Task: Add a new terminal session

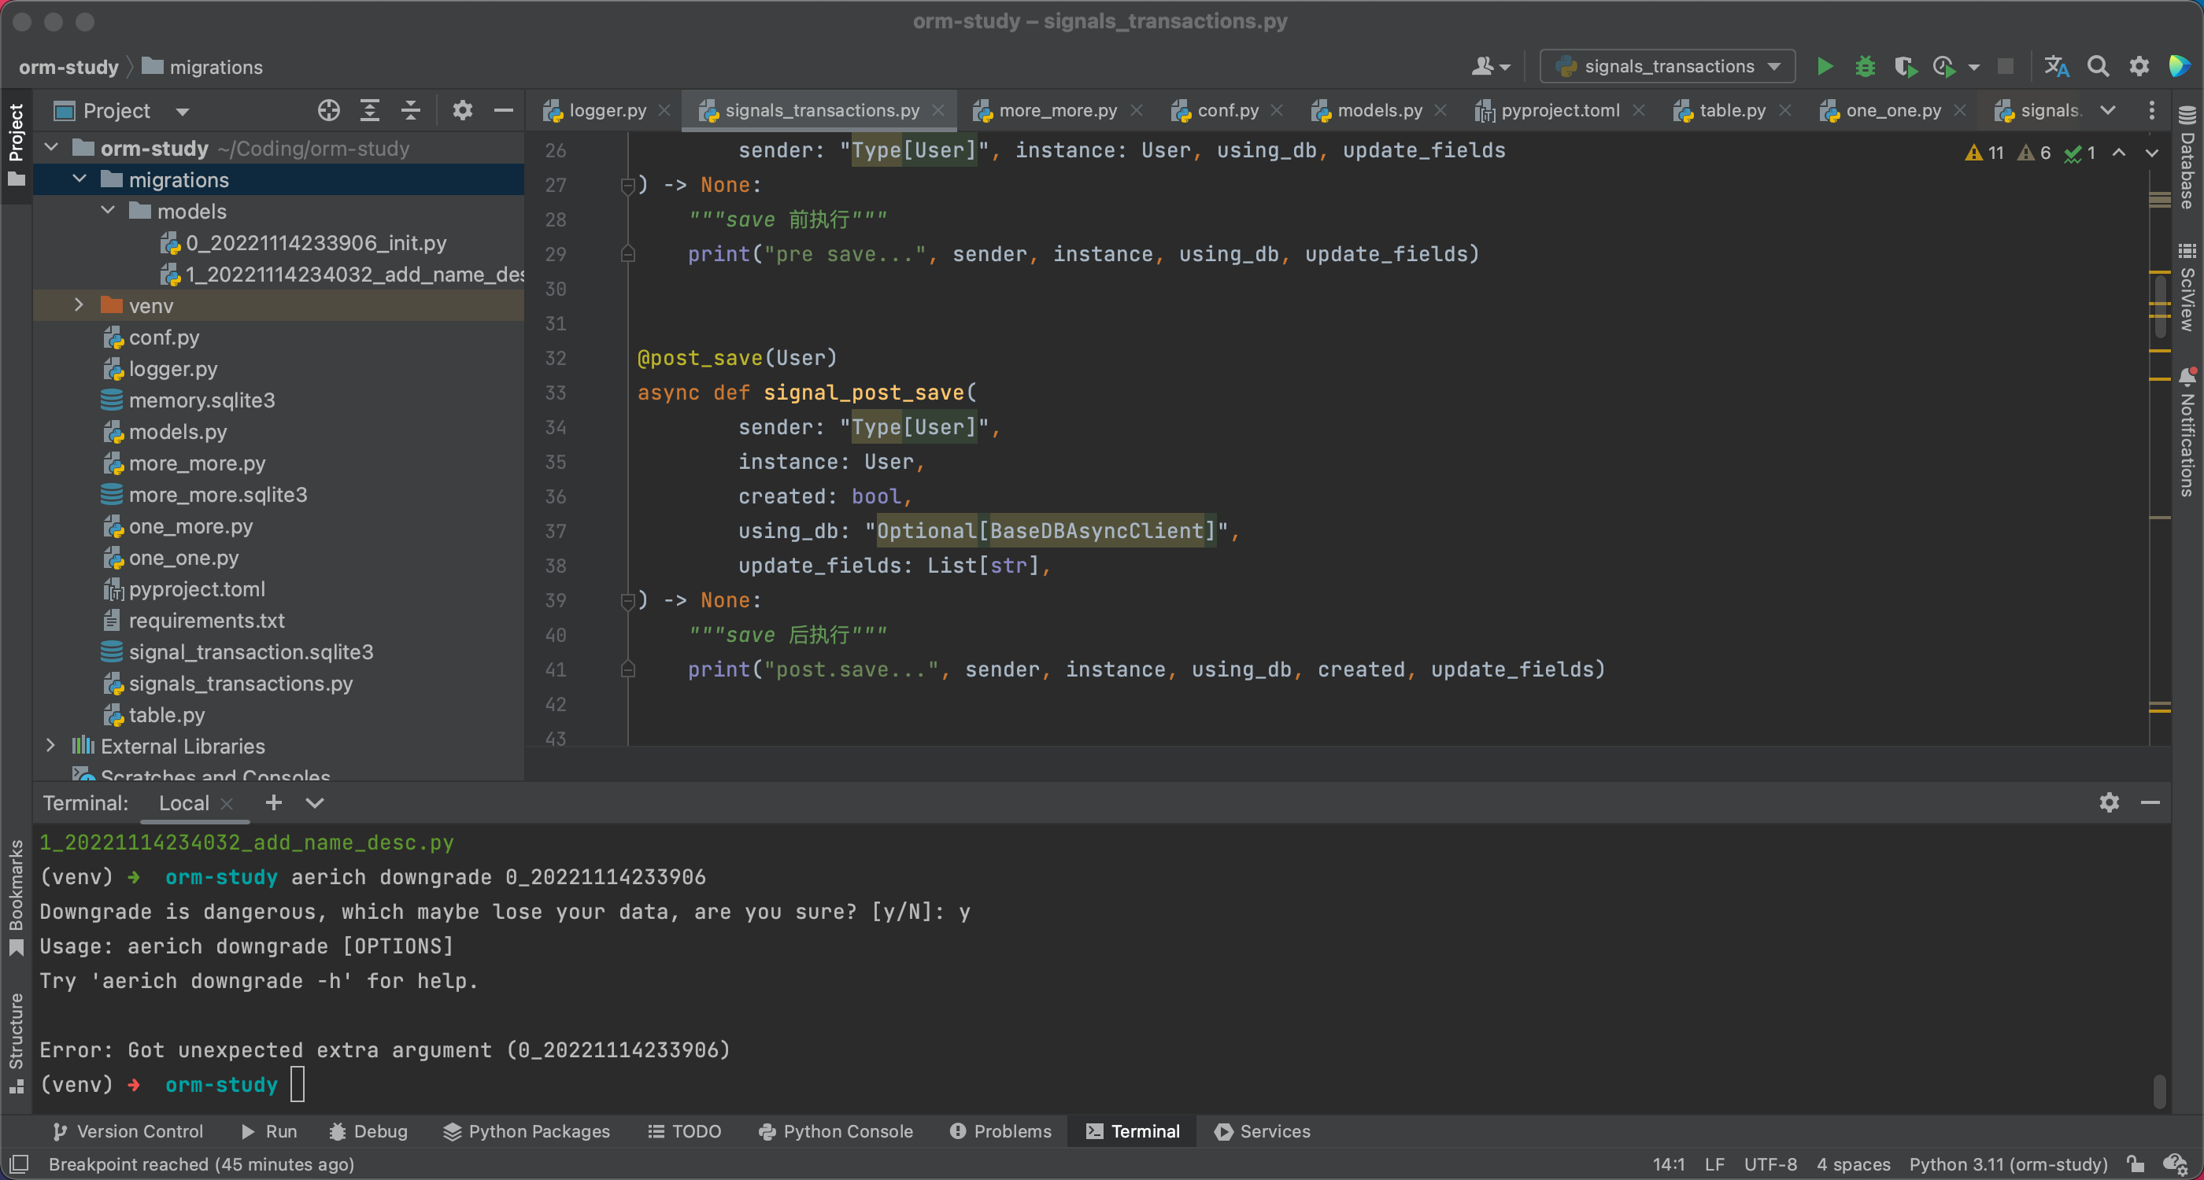Action: (274, 802)
